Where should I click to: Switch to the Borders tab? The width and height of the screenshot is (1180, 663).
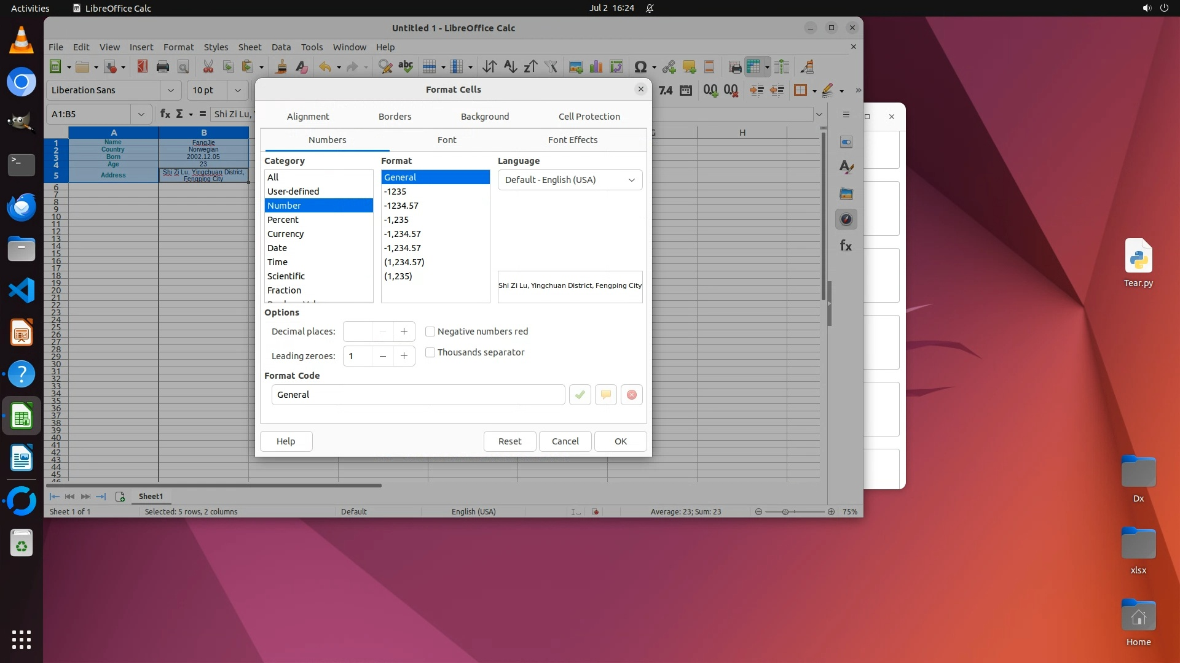[395, 117]
